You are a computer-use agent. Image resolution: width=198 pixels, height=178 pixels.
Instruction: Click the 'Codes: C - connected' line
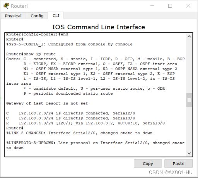(96, 59)
